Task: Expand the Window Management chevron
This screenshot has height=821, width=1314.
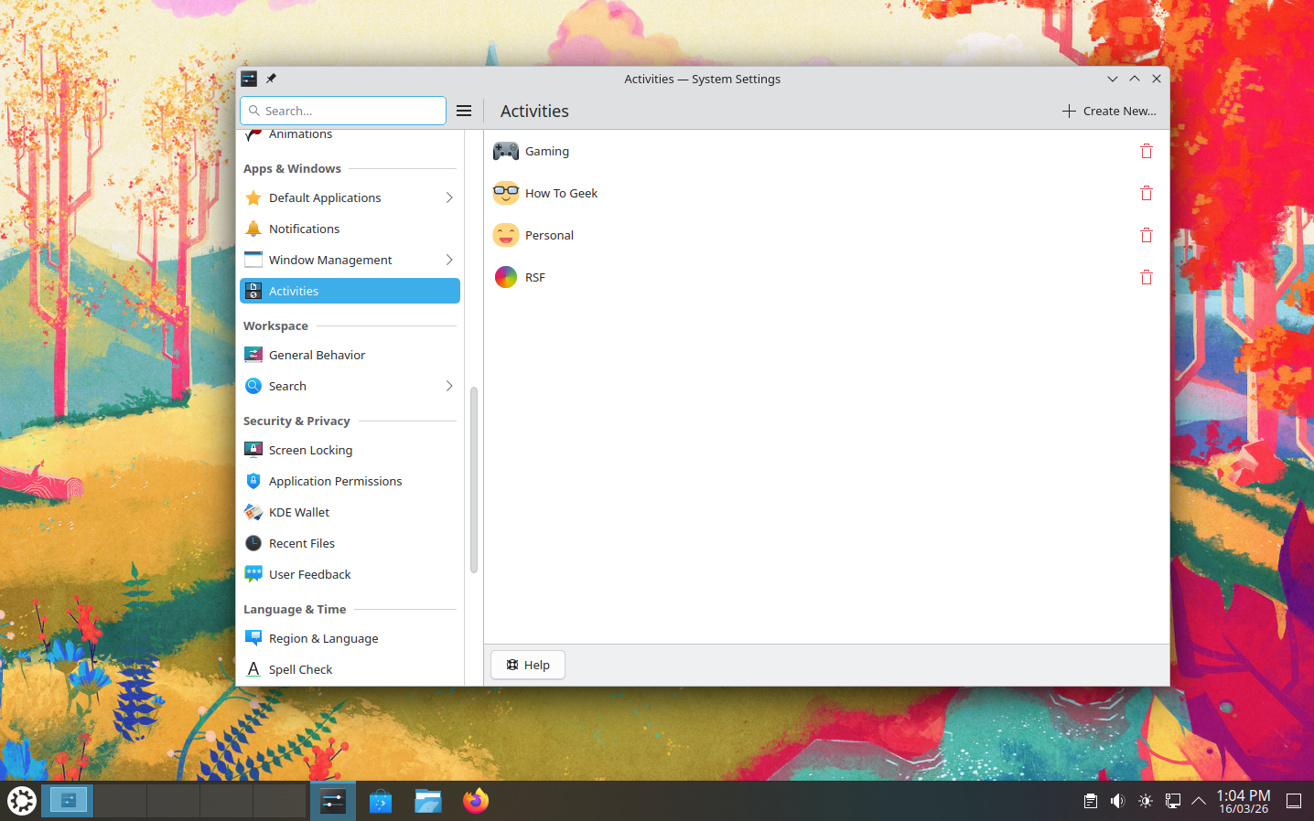Action: [x=449, y=260]
